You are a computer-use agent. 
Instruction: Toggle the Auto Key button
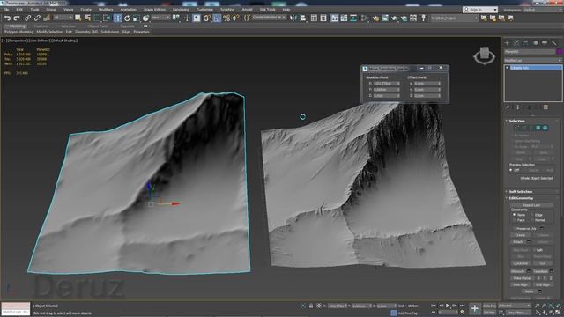489,306
